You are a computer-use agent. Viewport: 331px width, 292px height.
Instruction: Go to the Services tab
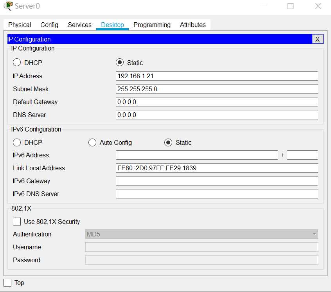coord(79,25)
